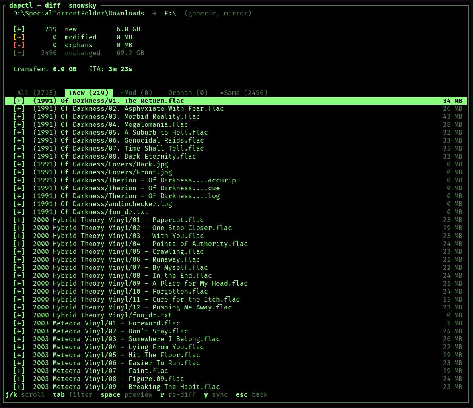Click [+] marker beside Faint.flac
The width and height of the screenshot is (473, 408).
tap(19, 371)
